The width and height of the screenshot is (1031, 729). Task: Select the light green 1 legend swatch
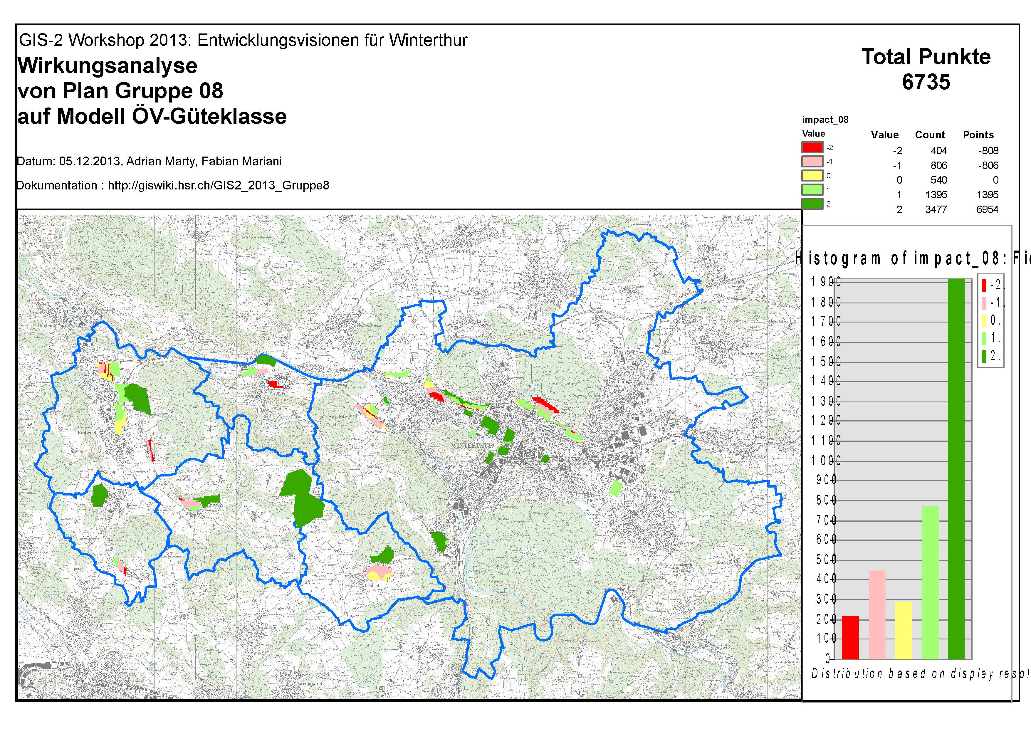pos(812,189)
